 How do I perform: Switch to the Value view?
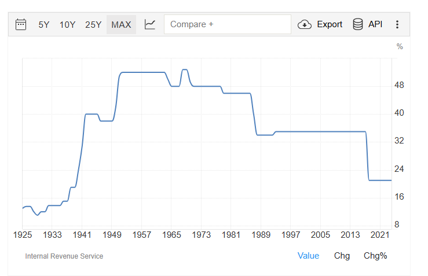coord(308,255)
